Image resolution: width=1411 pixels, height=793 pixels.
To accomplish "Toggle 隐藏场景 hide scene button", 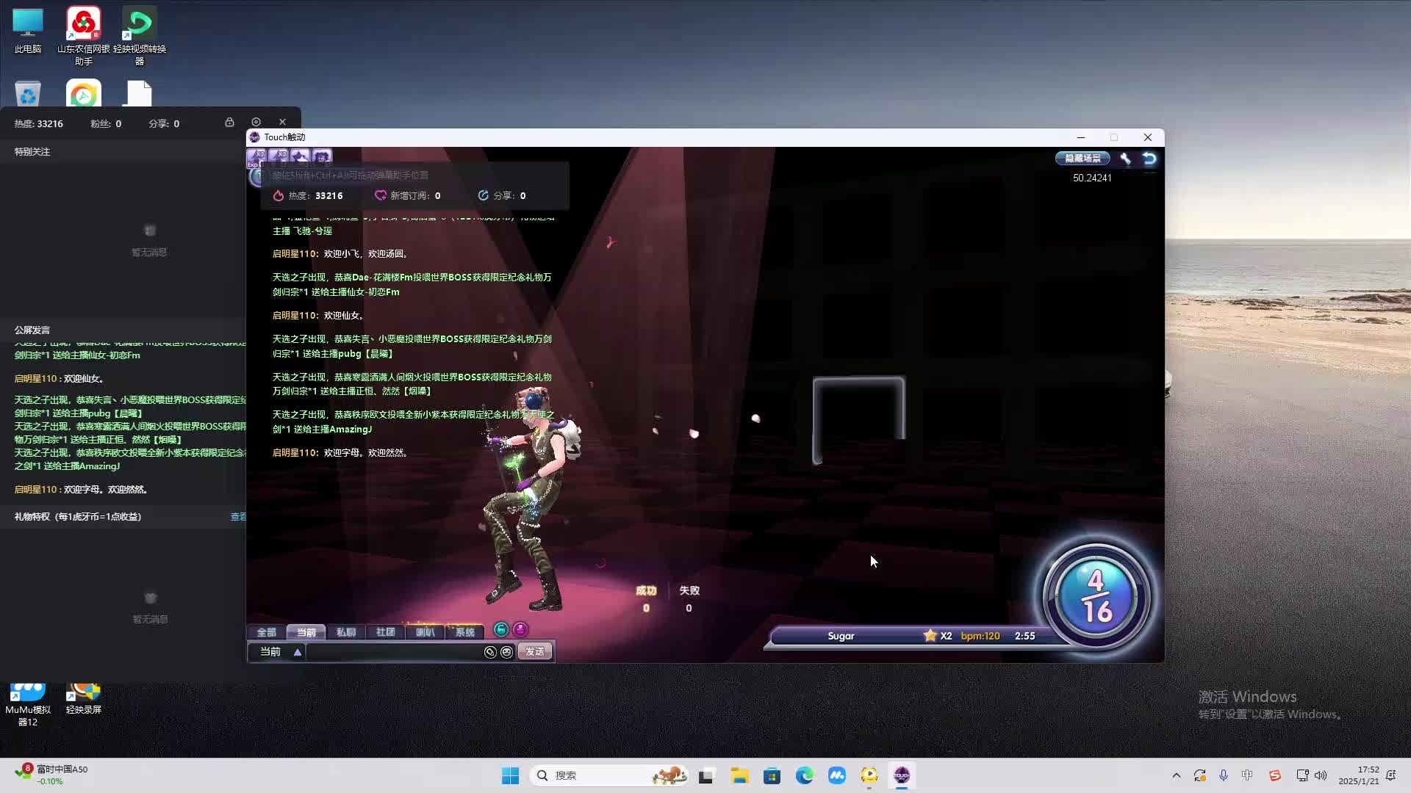I will coord(1083,159).
